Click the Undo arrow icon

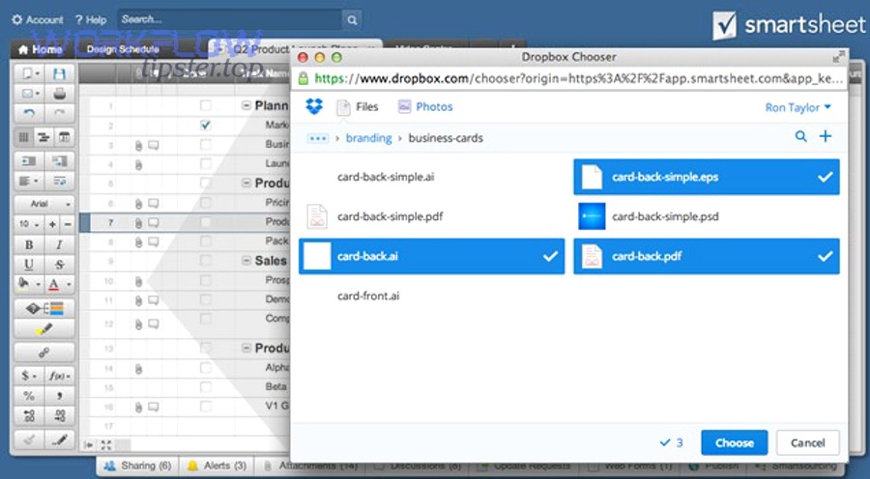click(29, 114)
